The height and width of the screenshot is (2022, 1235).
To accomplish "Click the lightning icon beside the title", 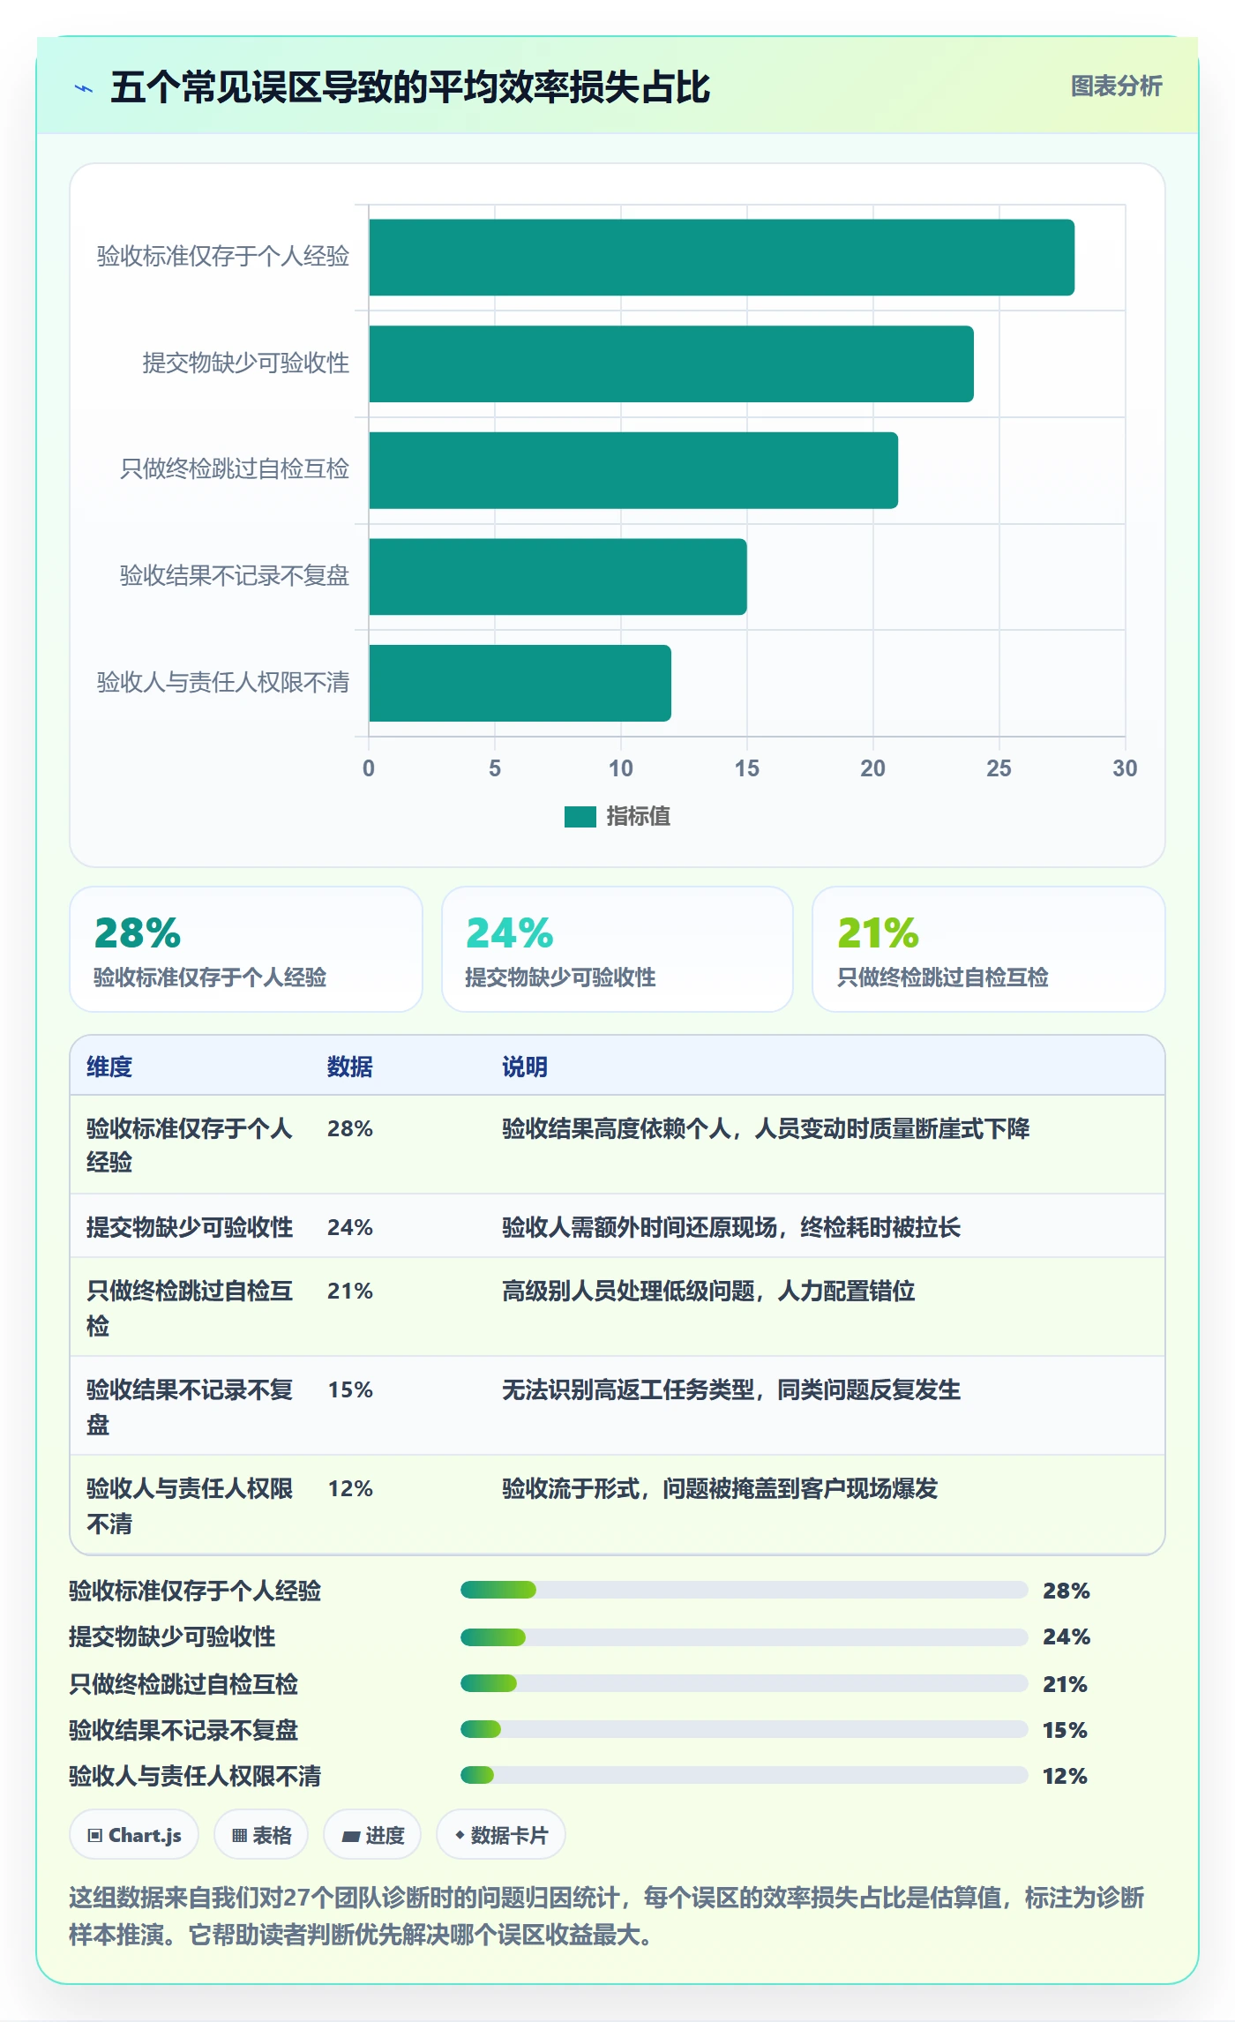I will 84,88.
